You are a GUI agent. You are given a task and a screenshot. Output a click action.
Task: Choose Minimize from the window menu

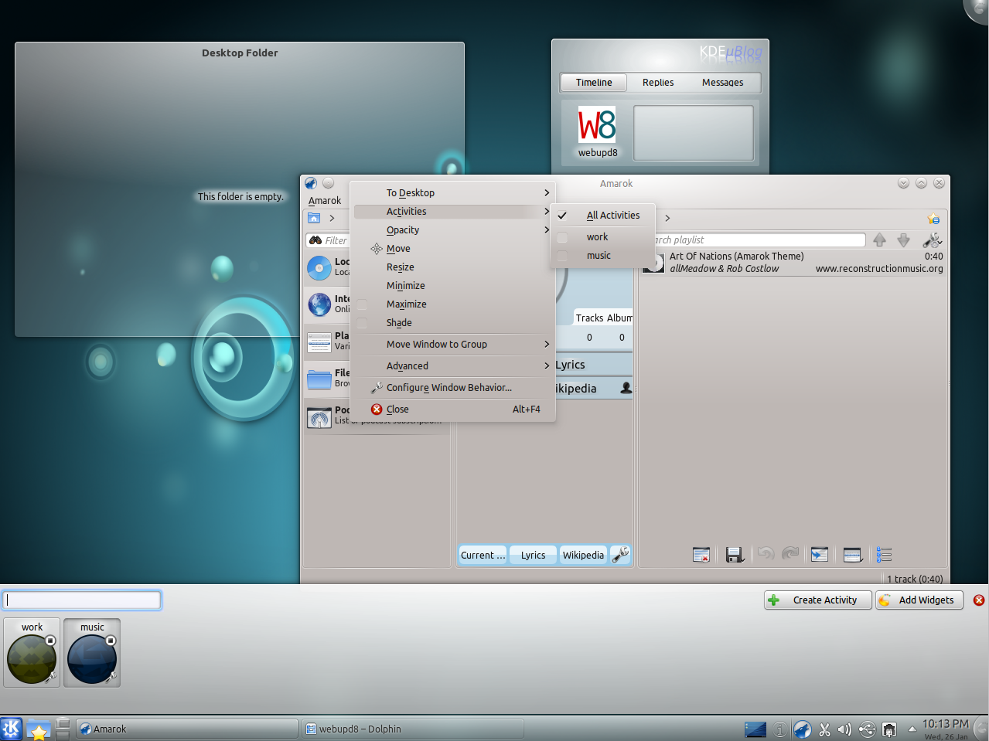[452, 286]
